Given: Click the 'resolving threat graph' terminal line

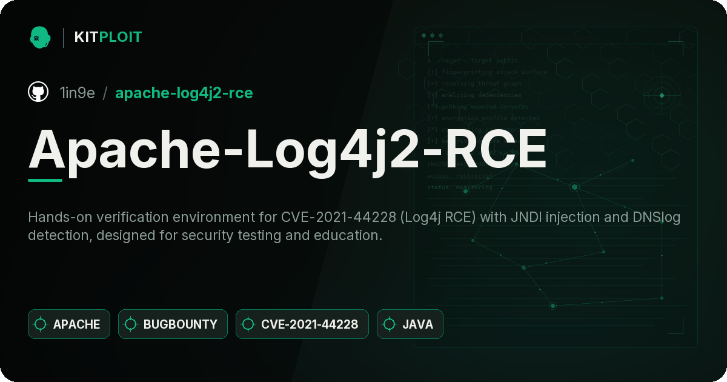Looking at the screenshot, I should tap(474, 84).
